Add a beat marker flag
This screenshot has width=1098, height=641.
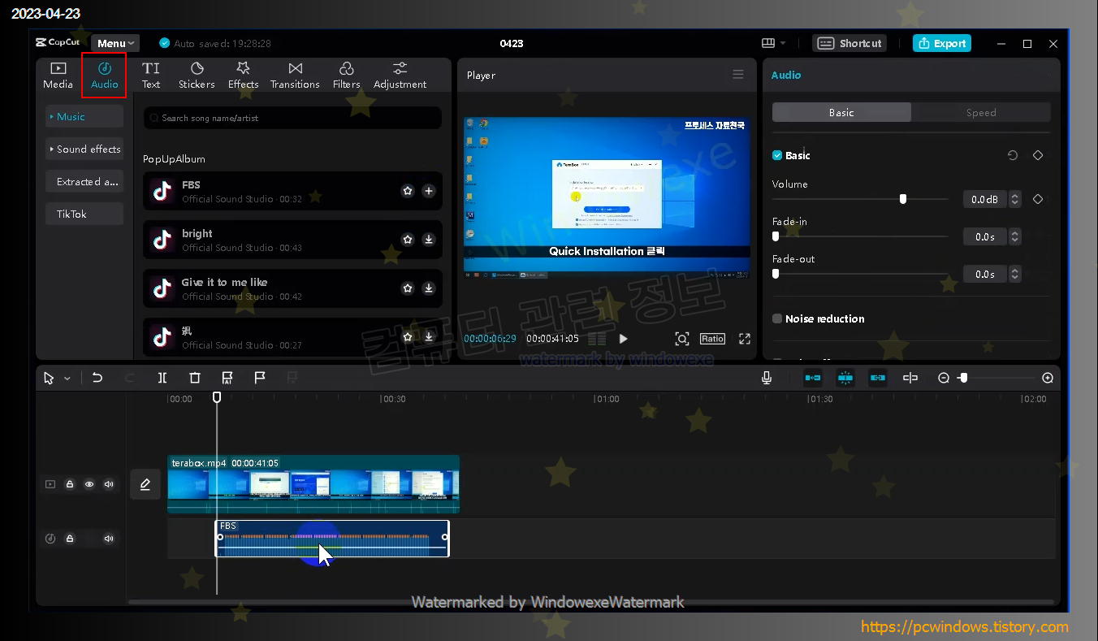point(227,378)
